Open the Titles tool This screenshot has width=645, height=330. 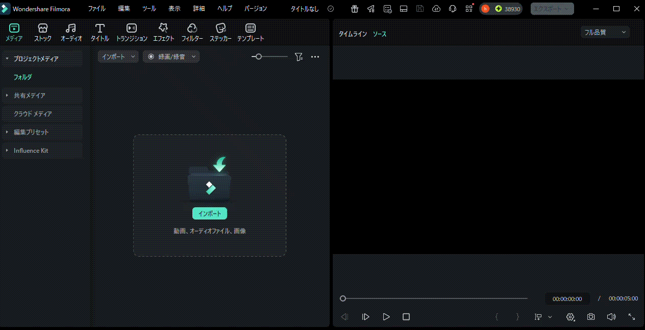point(100,29)
